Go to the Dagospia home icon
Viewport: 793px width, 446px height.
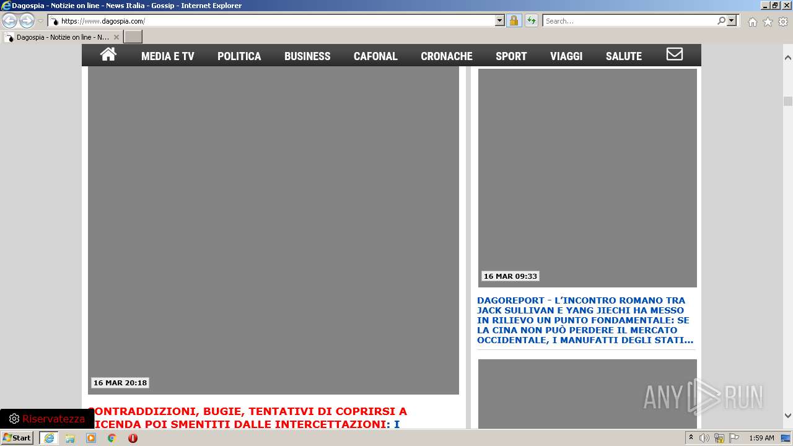pos(108,55)
